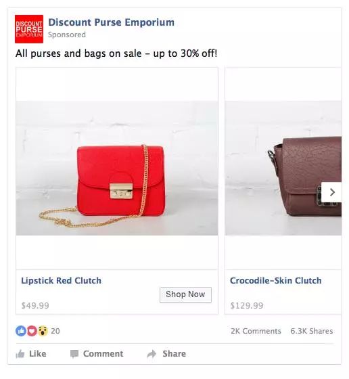Open Discount Purse Emporium page name link

click(111, 22)
